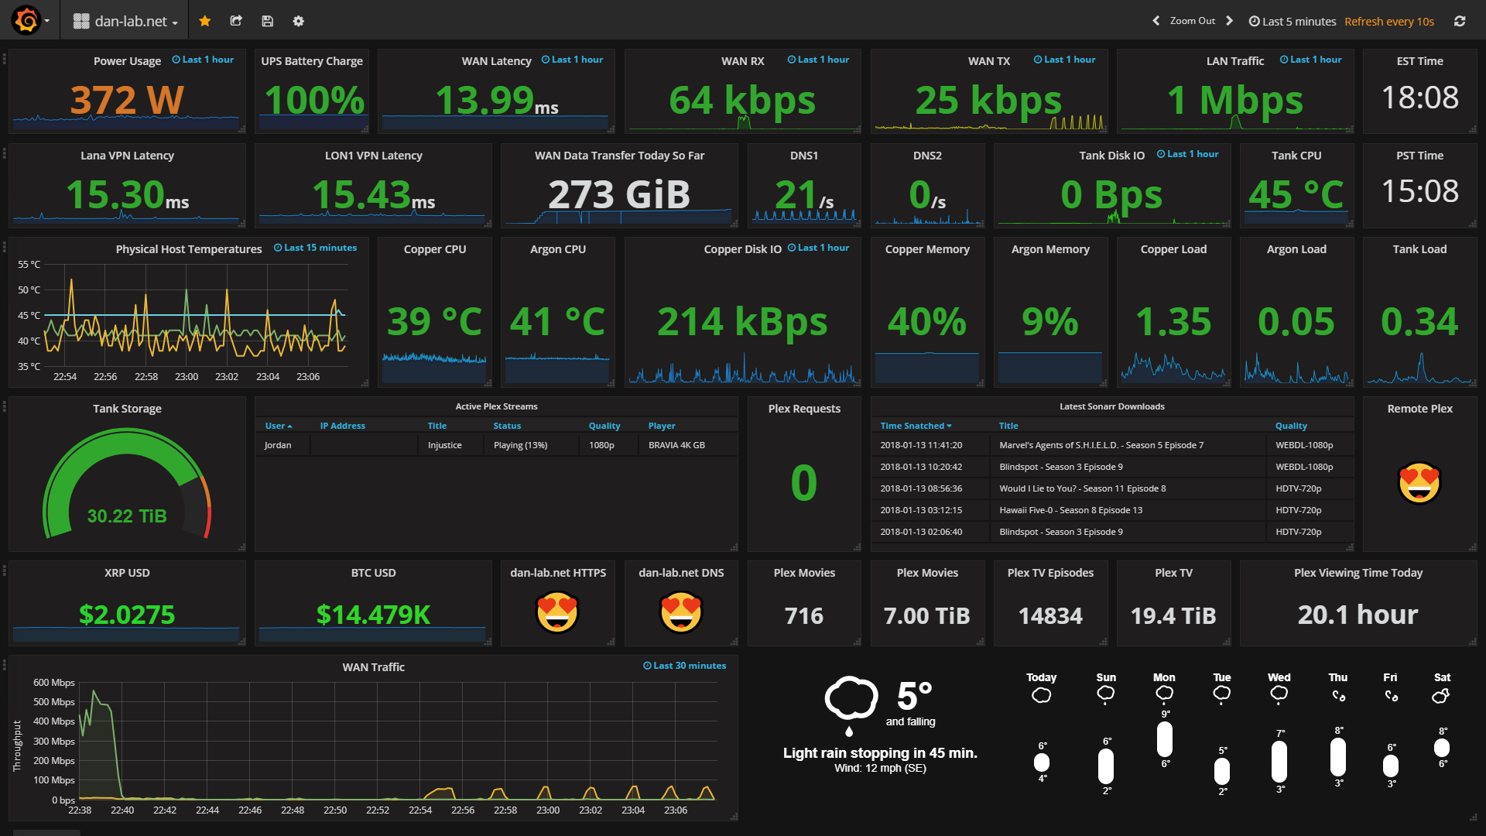This screenshot has height=836, width=1486.
Task: Click the 214 kBps Copper Disk IO value
Action: [742, 321]
